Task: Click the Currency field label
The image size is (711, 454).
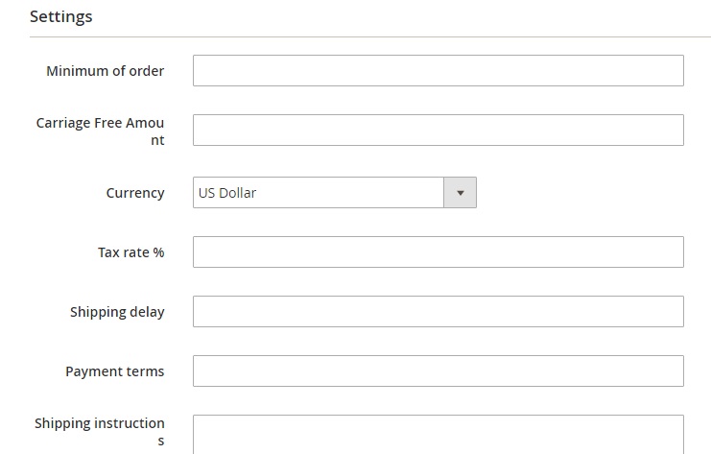Action: point(135,193)
